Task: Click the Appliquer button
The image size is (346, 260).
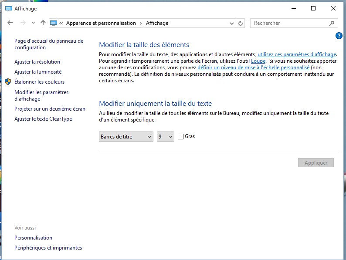Action: coord(315,163)
